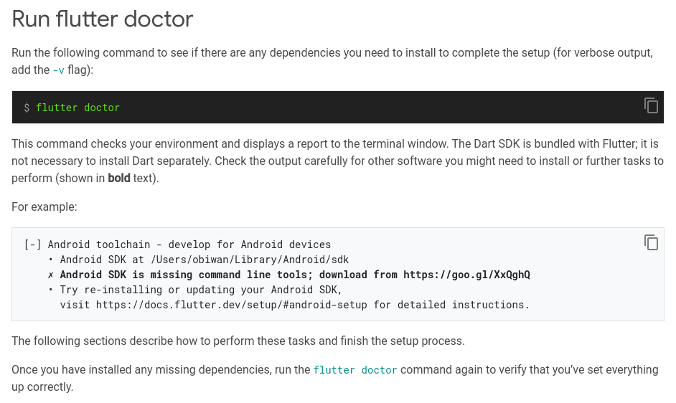Click the $ prompt in the terminal block
The image size is (676, 403).
pyautogui.click(x=27, y=108)
